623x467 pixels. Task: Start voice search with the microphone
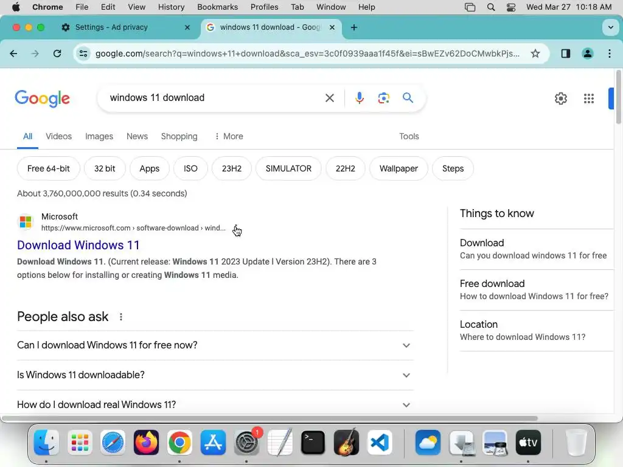pos(359,98)
